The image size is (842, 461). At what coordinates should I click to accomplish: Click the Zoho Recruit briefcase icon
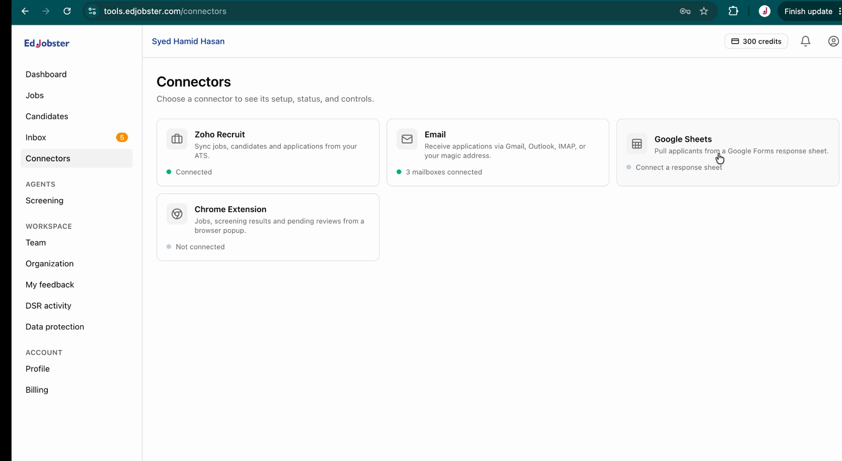tap(177, 139)
